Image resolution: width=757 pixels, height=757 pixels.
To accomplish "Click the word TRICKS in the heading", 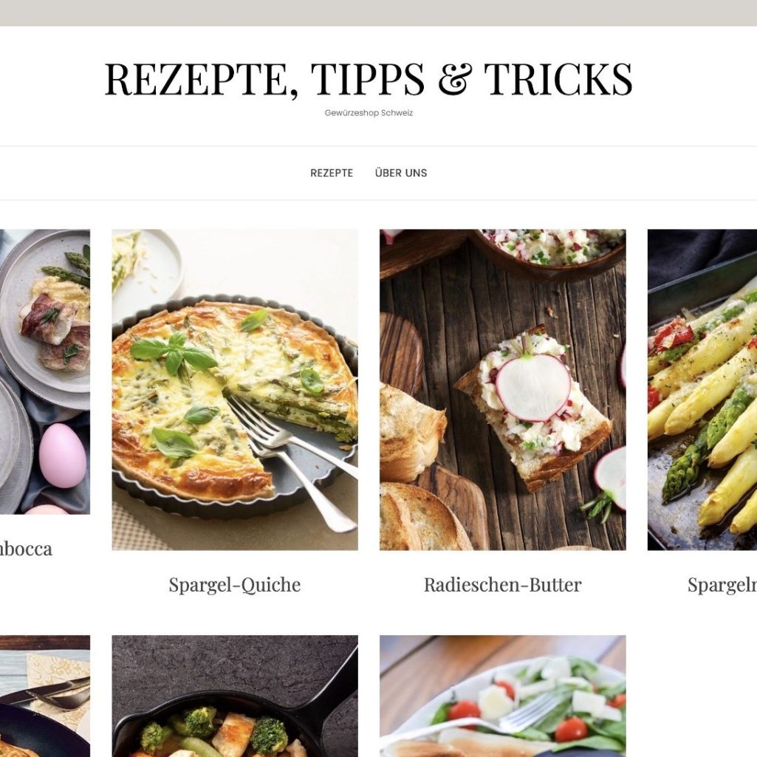I will pos(558,79).
